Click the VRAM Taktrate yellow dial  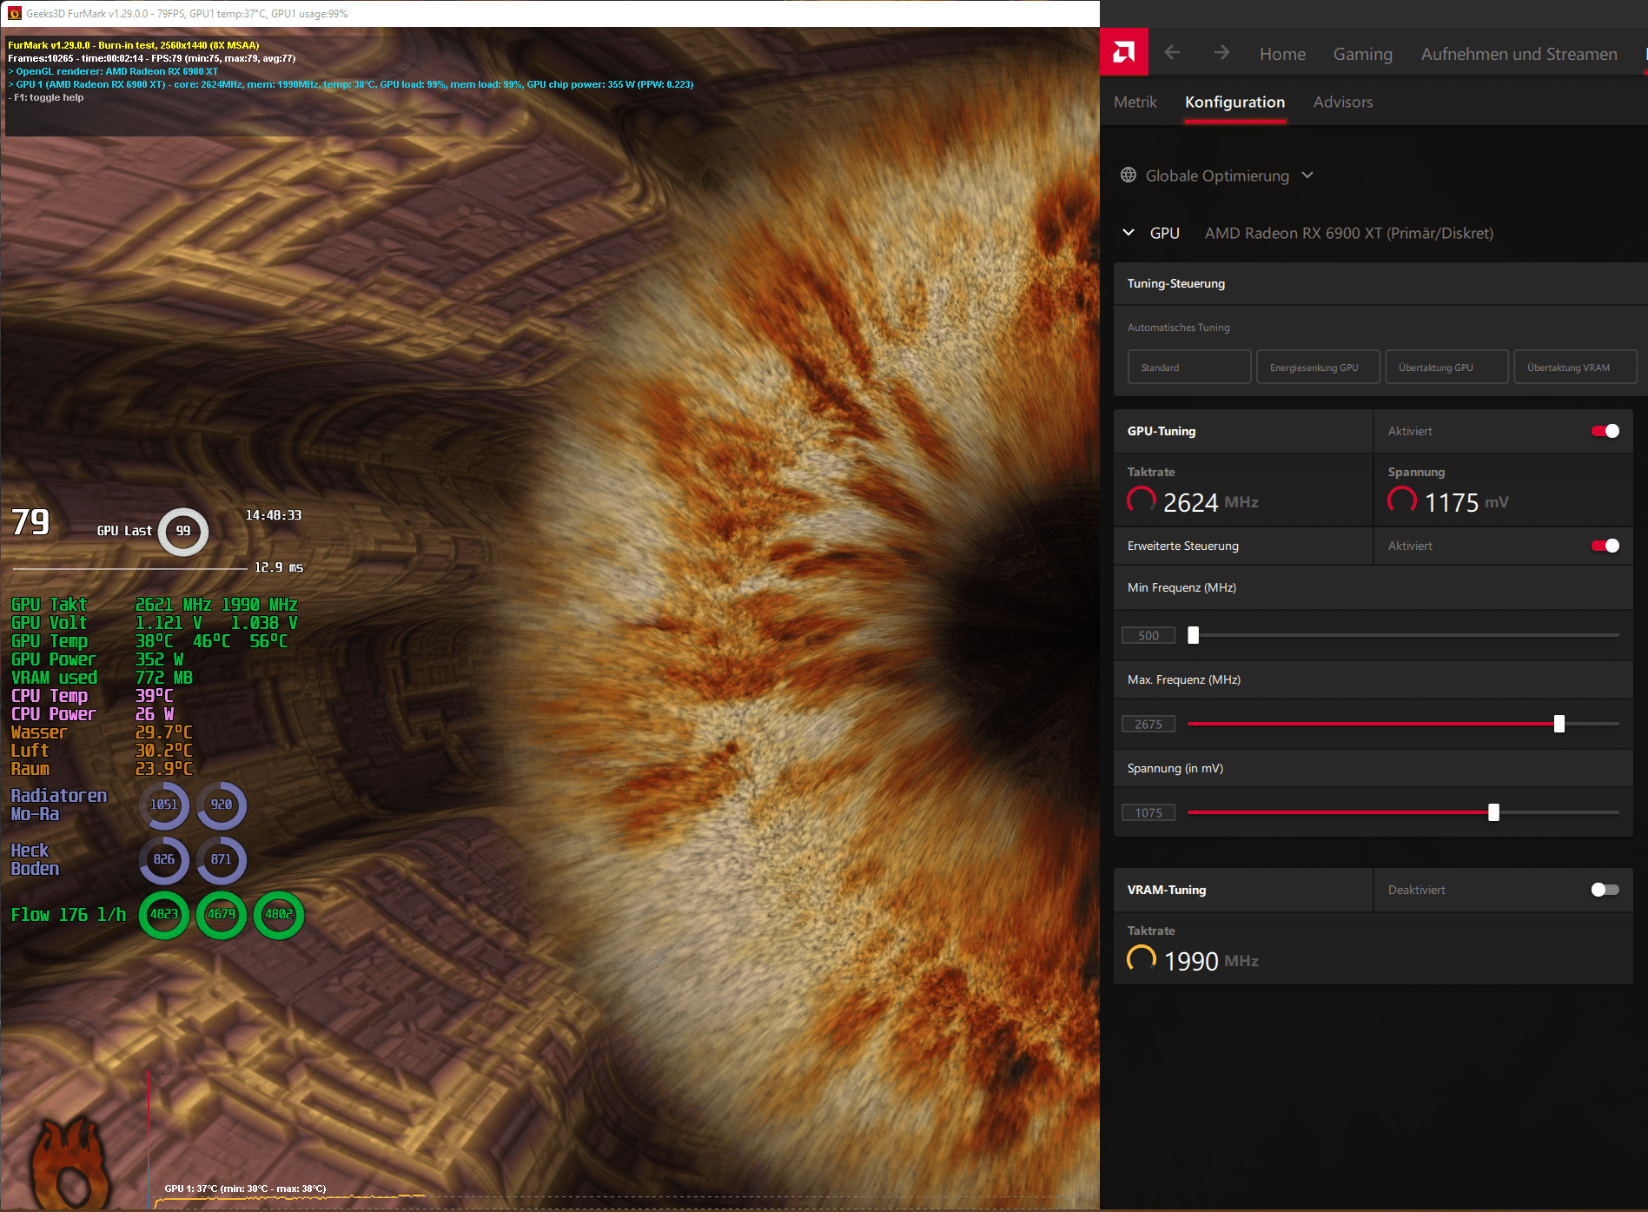[1142, 960]
